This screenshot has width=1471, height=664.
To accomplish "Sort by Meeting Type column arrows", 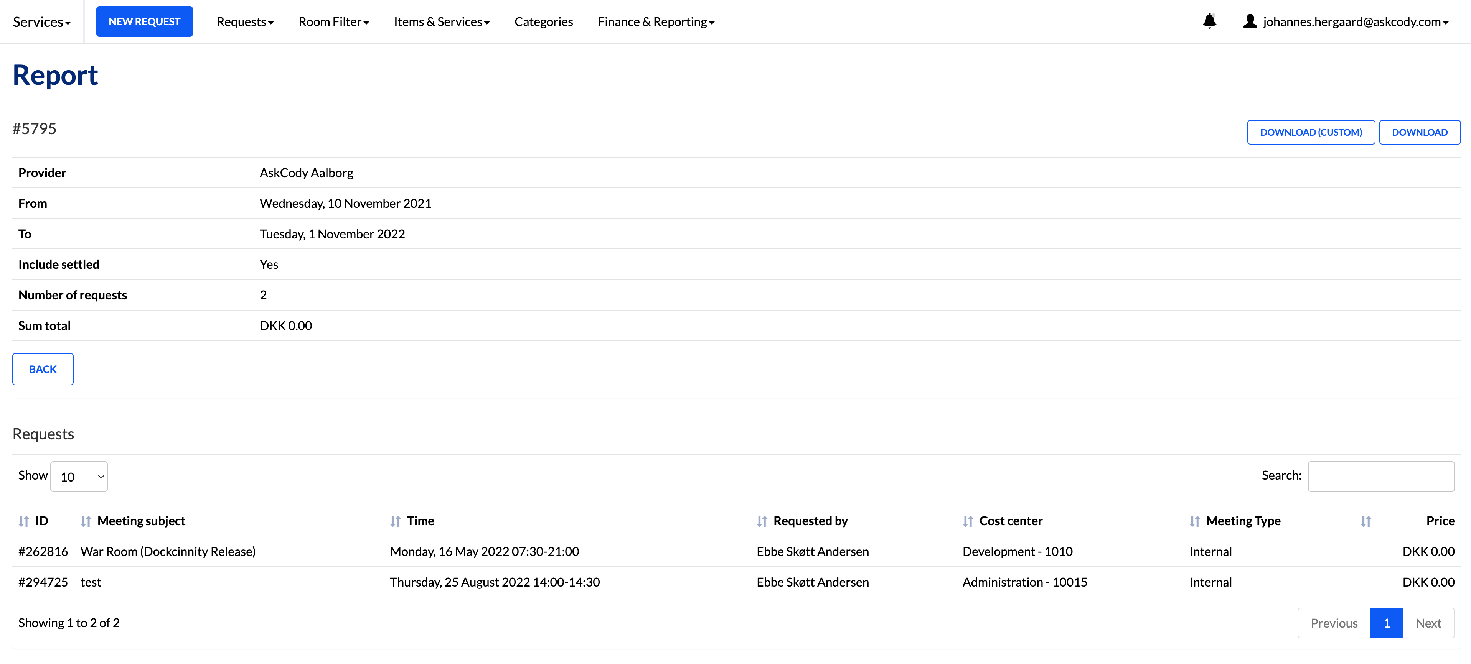I will click(x=1195, y=521).
